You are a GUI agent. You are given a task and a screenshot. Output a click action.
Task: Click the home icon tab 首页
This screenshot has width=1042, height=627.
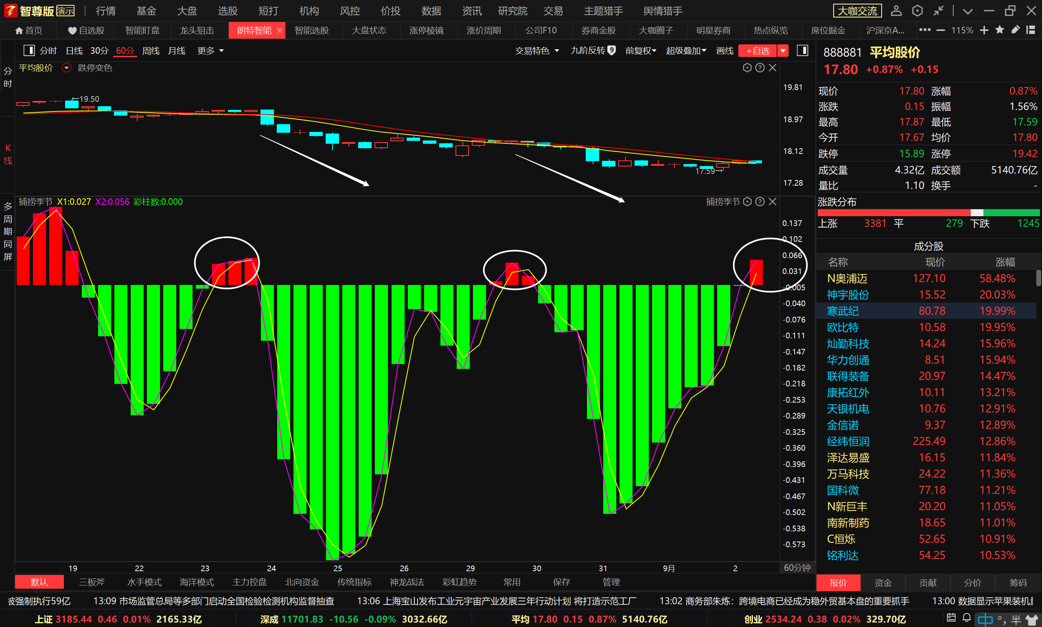coord(29,31)
